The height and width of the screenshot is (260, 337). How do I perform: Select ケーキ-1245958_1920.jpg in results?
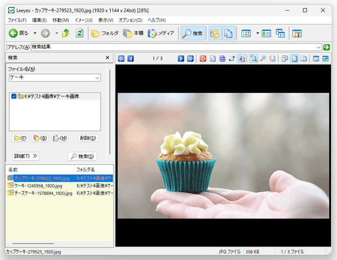pyautogui.click(x=60, y=185)
